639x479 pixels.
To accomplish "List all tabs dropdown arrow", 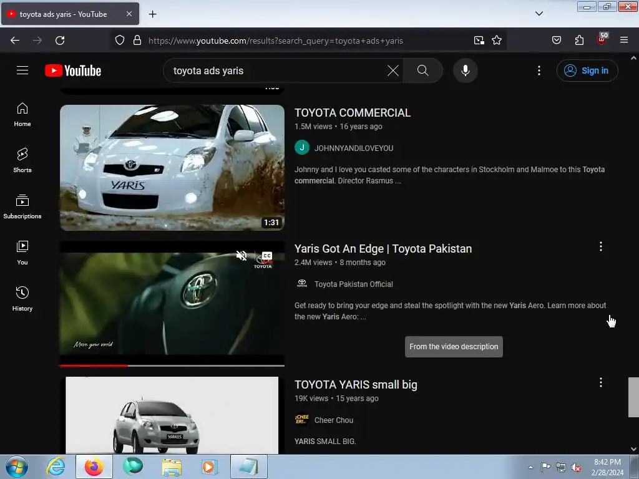I will pyautogui.click(x=539, y=14).
